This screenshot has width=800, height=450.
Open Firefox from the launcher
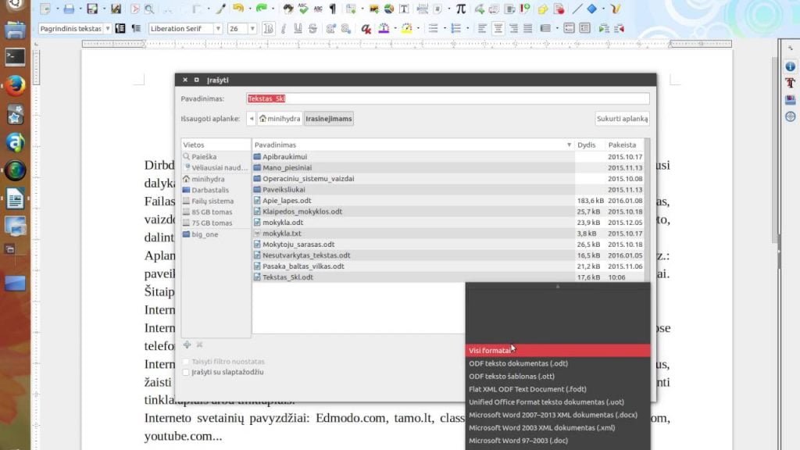pyautogui.click(x=15, y=85)
